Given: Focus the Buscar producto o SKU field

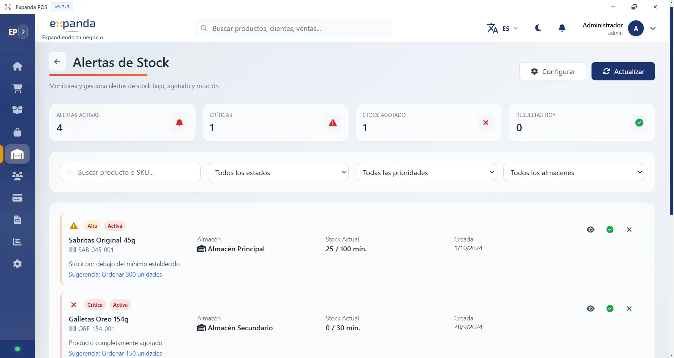Looking at the screenshot, I should [130, 172].
